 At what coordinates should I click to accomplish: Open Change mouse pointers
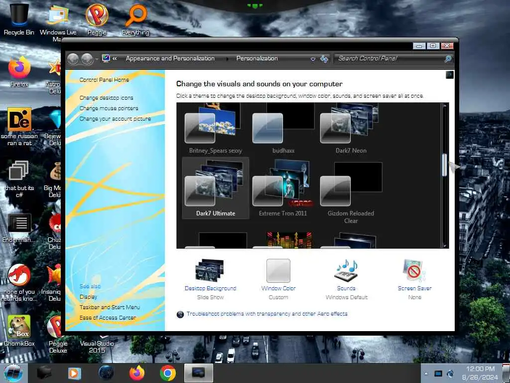pyautogui.click(x=109, y=108)
